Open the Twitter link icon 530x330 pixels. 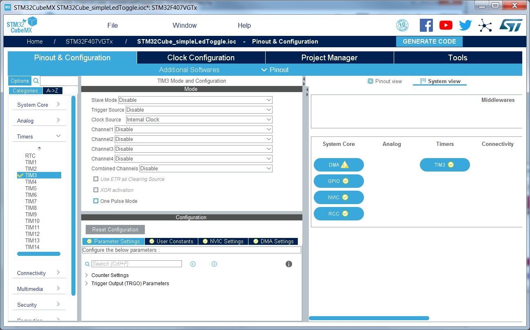(466, 25)
